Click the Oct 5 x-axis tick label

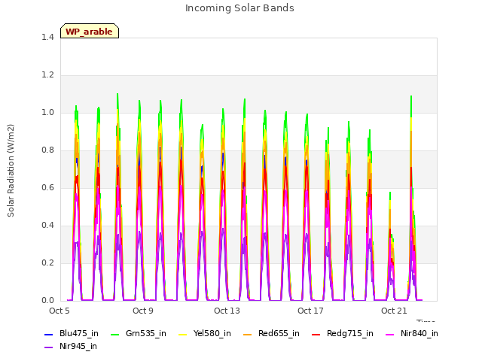coord(59,311)
